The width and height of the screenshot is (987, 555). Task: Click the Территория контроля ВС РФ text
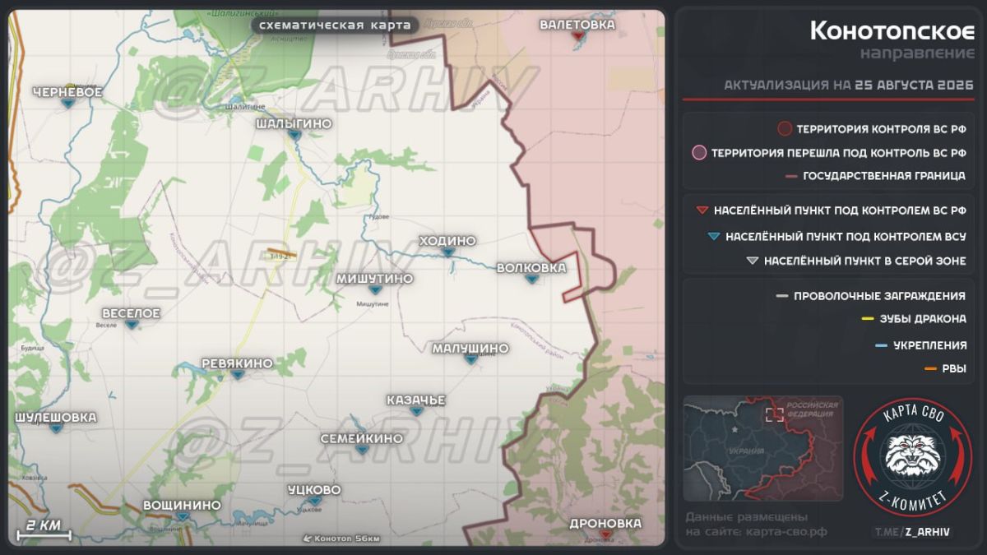click(881, 130)
